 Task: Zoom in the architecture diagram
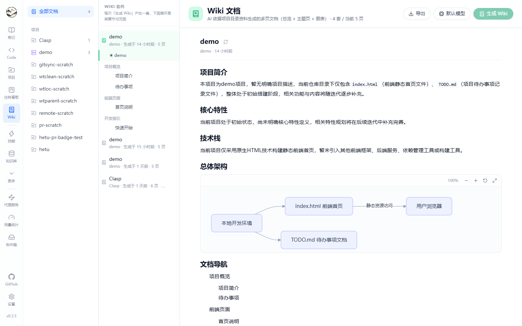tap(476, 180)
